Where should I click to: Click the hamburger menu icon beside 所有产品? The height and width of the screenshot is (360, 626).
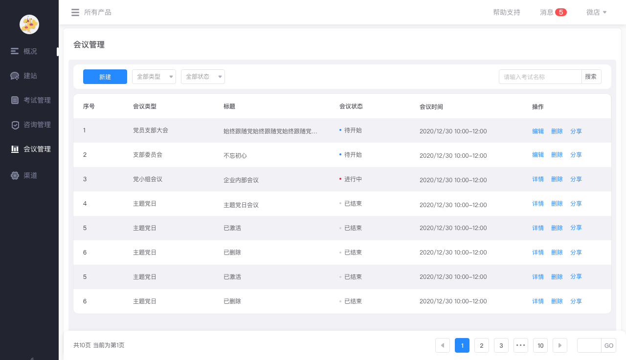75,12
